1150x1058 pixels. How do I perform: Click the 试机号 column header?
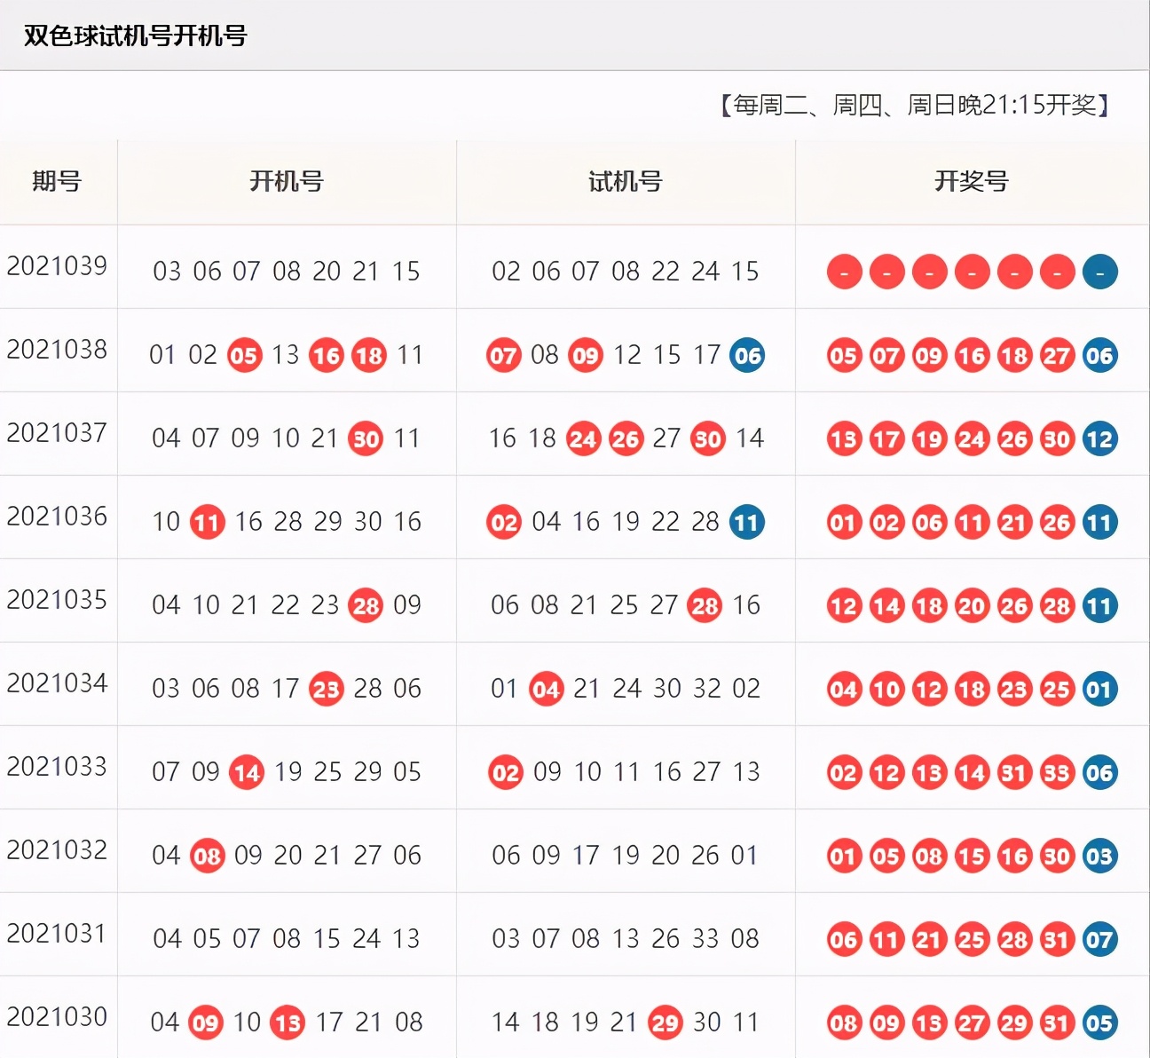pos(626,182)
